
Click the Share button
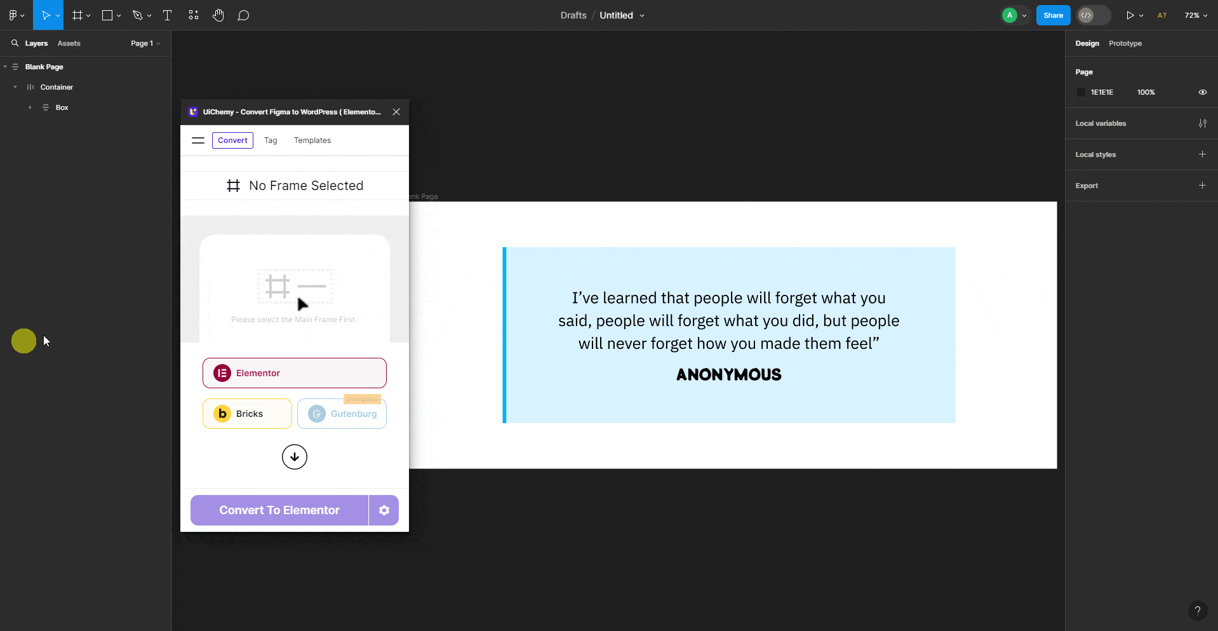tap(1052, 15)
